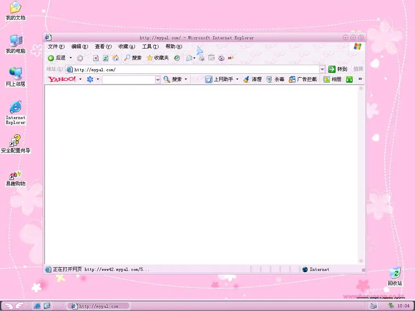The width and height of the screenshot is (415, 311).
Task: Click status text "正在打开网页 http://www42.mypal.com/5..."
Action: click(101, 269)
